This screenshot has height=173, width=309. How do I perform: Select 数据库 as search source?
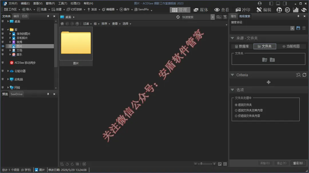[x=242, y=46]
